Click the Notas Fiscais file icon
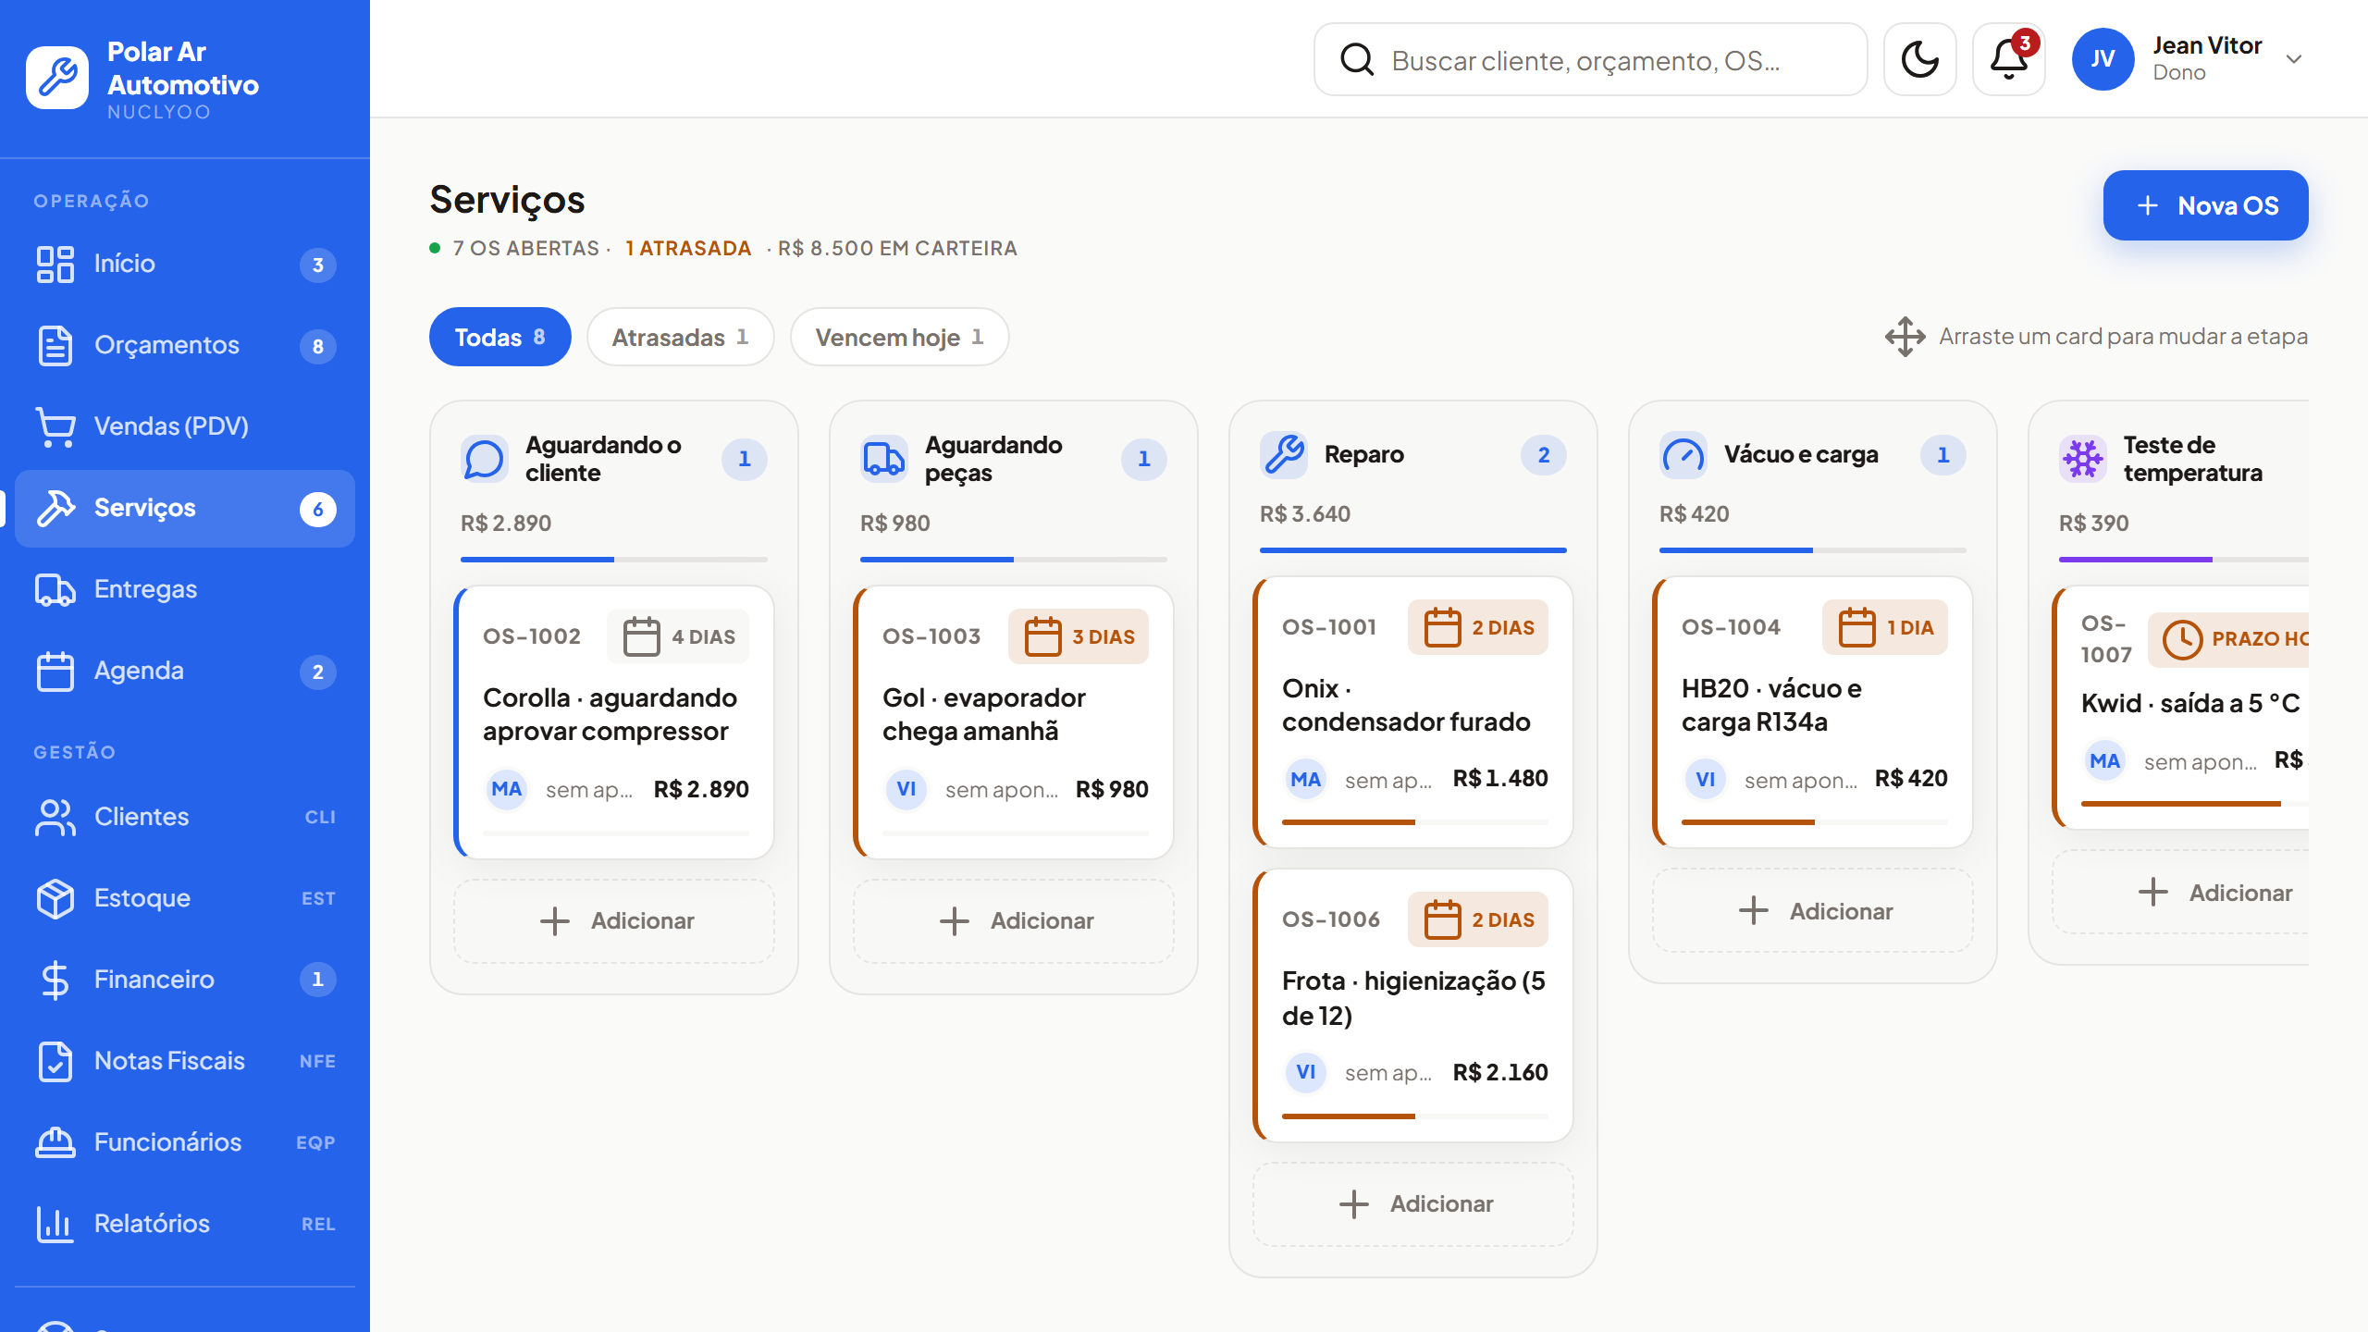The height and width of the screenshot is (1332, 2368). [55, 1061]
